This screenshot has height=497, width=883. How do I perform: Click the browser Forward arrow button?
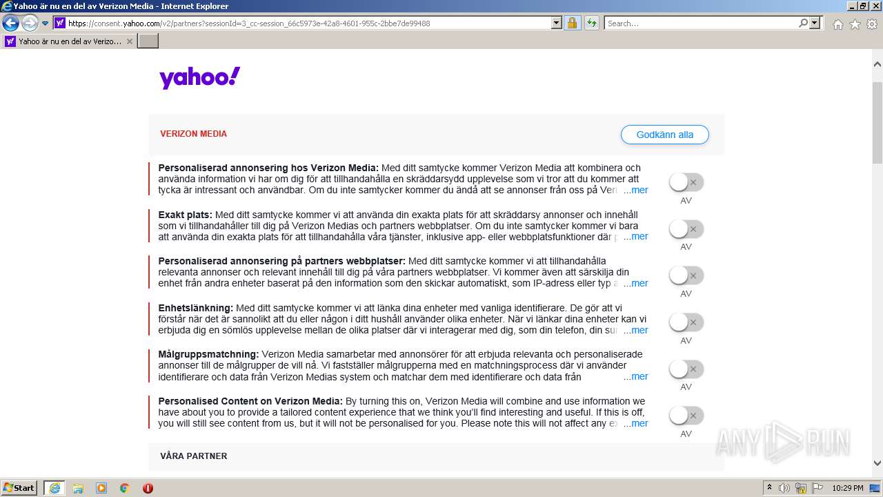(x=30, y=23)
